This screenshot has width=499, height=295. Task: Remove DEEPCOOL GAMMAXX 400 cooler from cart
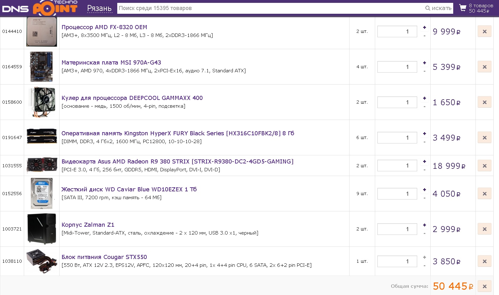click(x=484, y=102)
